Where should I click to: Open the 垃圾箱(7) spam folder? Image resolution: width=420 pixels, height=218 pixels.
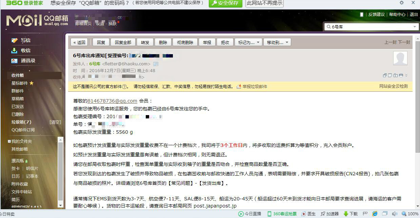click(22, 122)
